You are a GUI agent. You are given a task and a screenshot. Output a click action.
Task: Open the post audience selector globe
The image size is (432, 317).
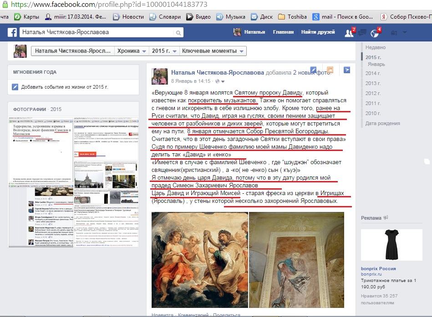pos(220,81)
